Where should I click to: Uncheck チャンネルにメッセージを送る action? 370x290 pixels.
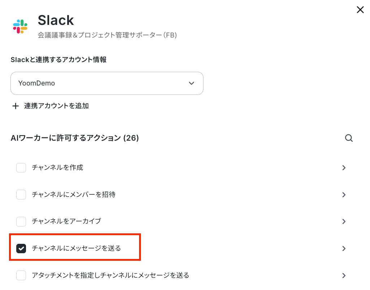tap(21, 248)
